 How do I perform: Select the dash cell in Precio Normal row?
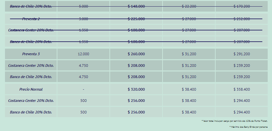click(x=84, y=89)
